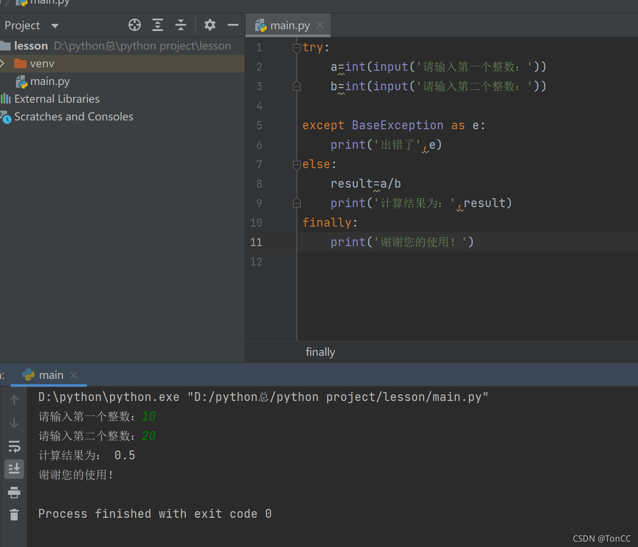Clear console output with trash icon
The height and width of the screenshot is (547, 638).
pos(14,515)
